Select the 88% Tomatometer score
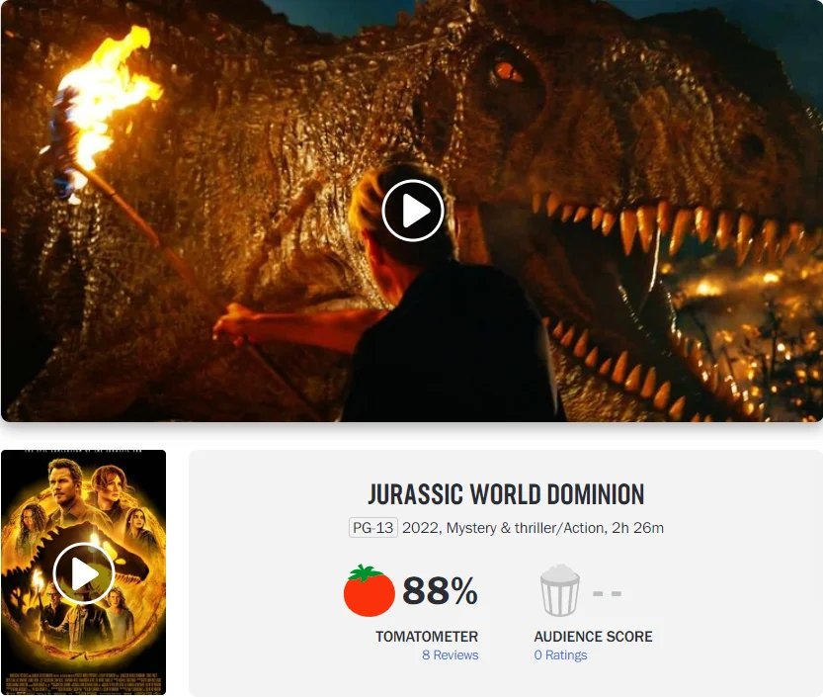This screenshot has height=697, width=823. pyautogui.click(x=440, y=590)
